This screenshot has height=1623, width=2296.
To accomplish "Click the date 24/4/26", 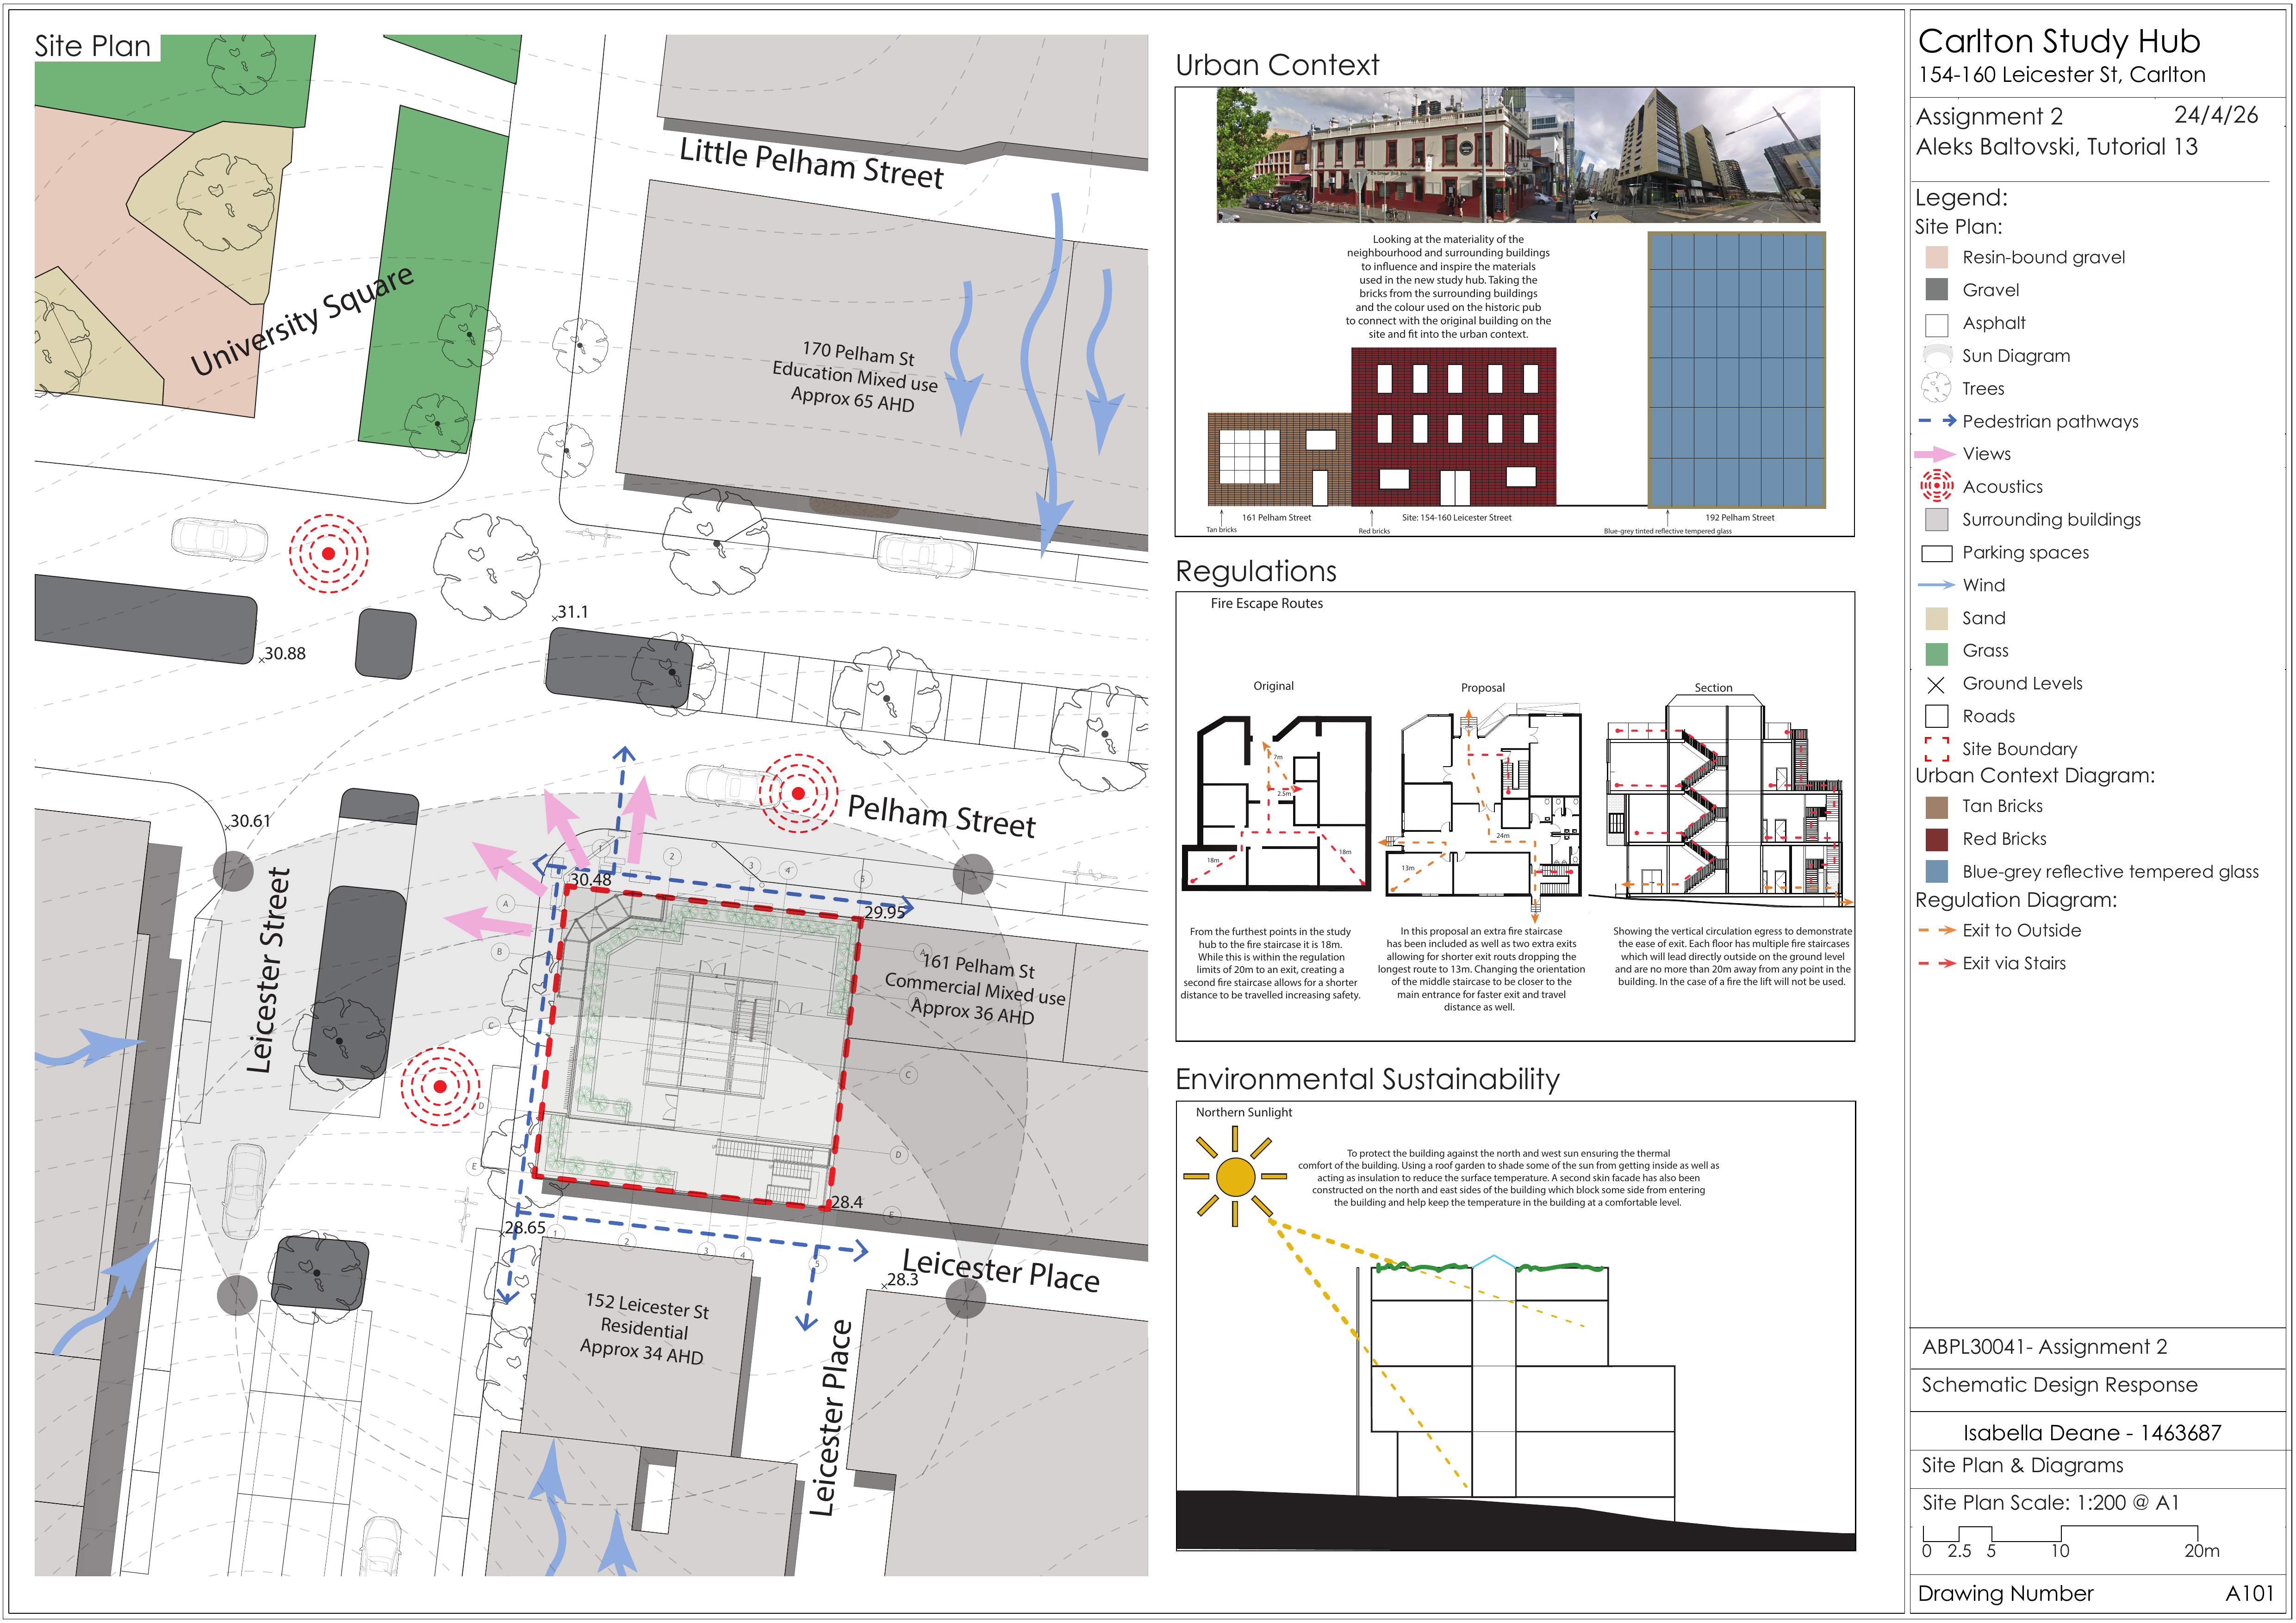I will tap(2216, 115).
